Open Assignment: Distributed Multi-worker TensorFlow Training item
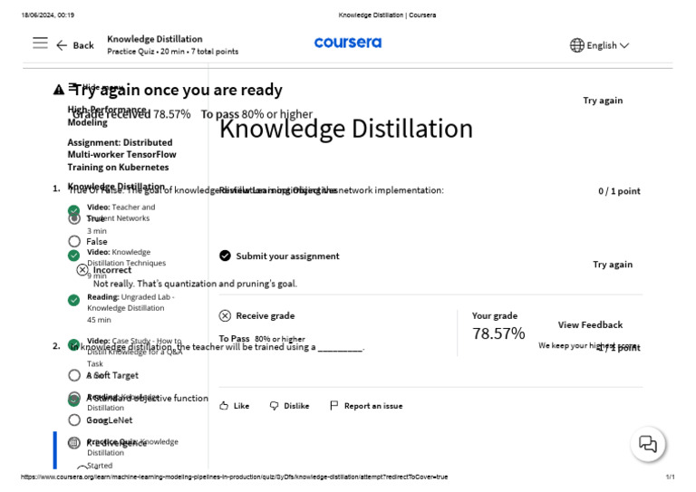 click(121, 155)
